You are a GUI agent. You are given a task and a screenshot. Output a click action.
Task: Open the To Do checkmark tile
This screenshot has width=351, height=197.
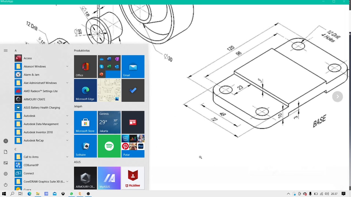point(133,90)
